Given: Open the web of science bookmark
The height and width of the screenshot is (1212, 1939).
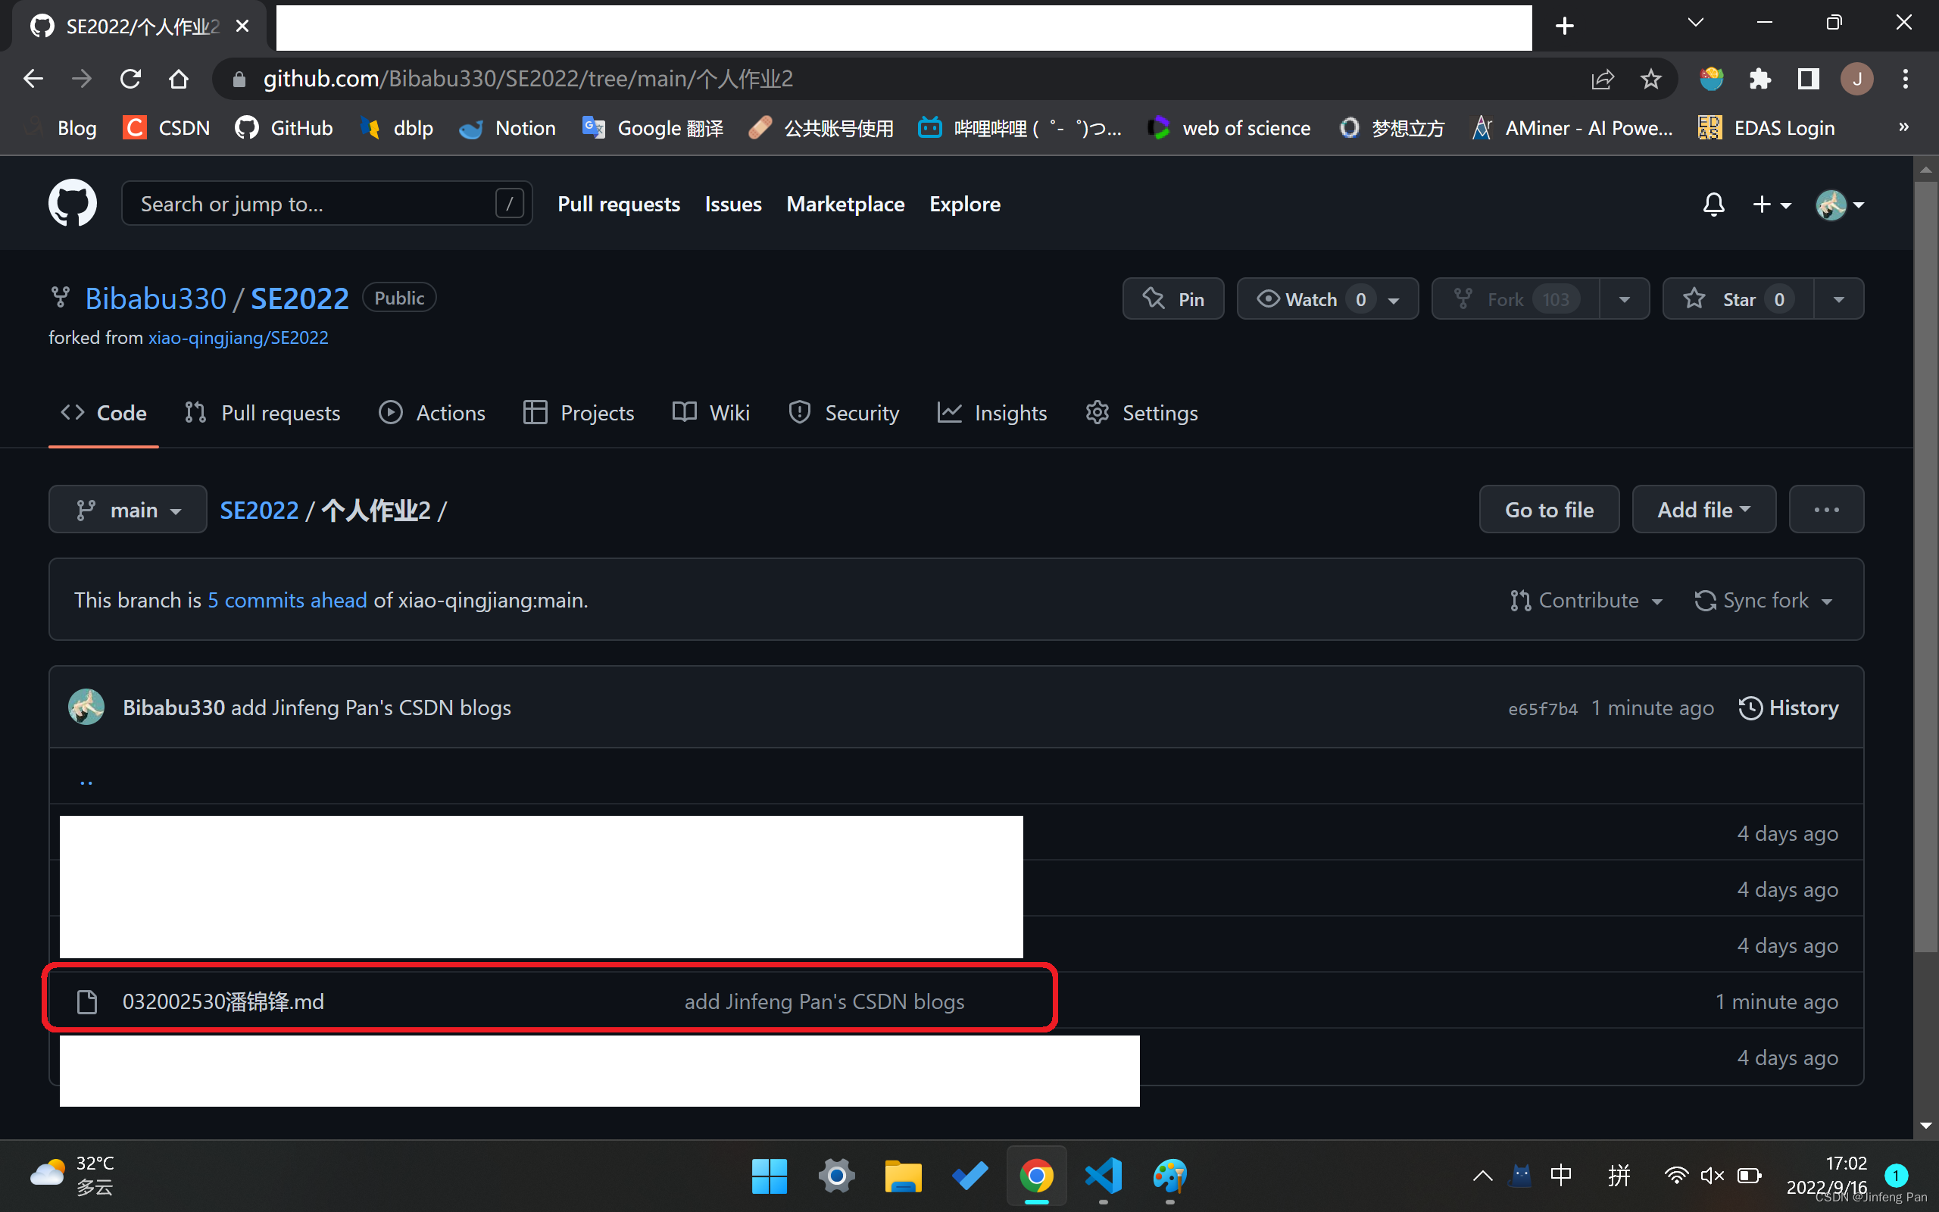Looking at the screenshot, I should click(x=1229, y=127).
